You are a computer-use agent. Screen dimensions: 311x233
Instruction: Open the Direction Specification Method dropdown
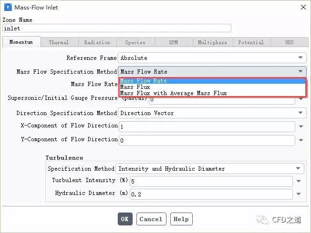tap(212, 113)
